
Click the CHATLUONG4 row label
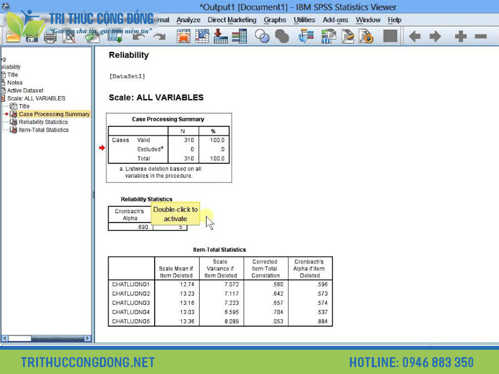[x=131, y=312]
